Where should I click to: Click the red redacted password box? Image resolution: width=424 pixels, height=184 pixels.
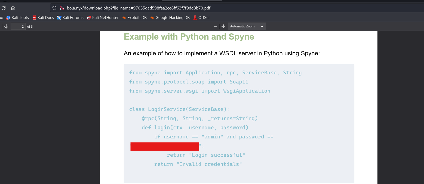pos(165,146)
